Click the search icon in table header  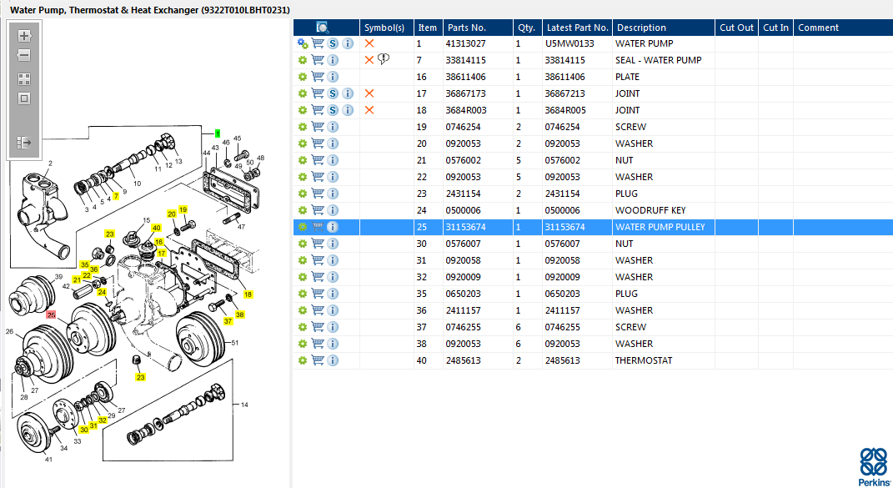tap(323, 28)
